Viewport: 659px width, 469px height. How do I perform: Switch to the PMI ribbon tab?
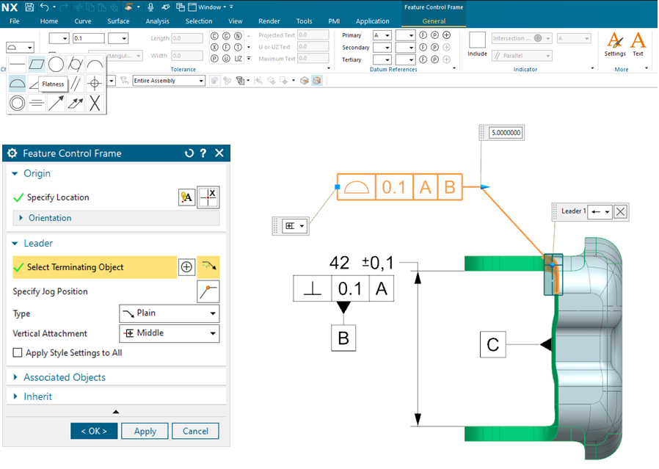click(x=334, y=21)
